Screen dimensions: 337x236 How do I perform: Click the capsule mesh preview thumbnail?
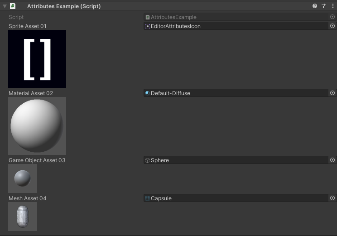click(x=23, y=217)
